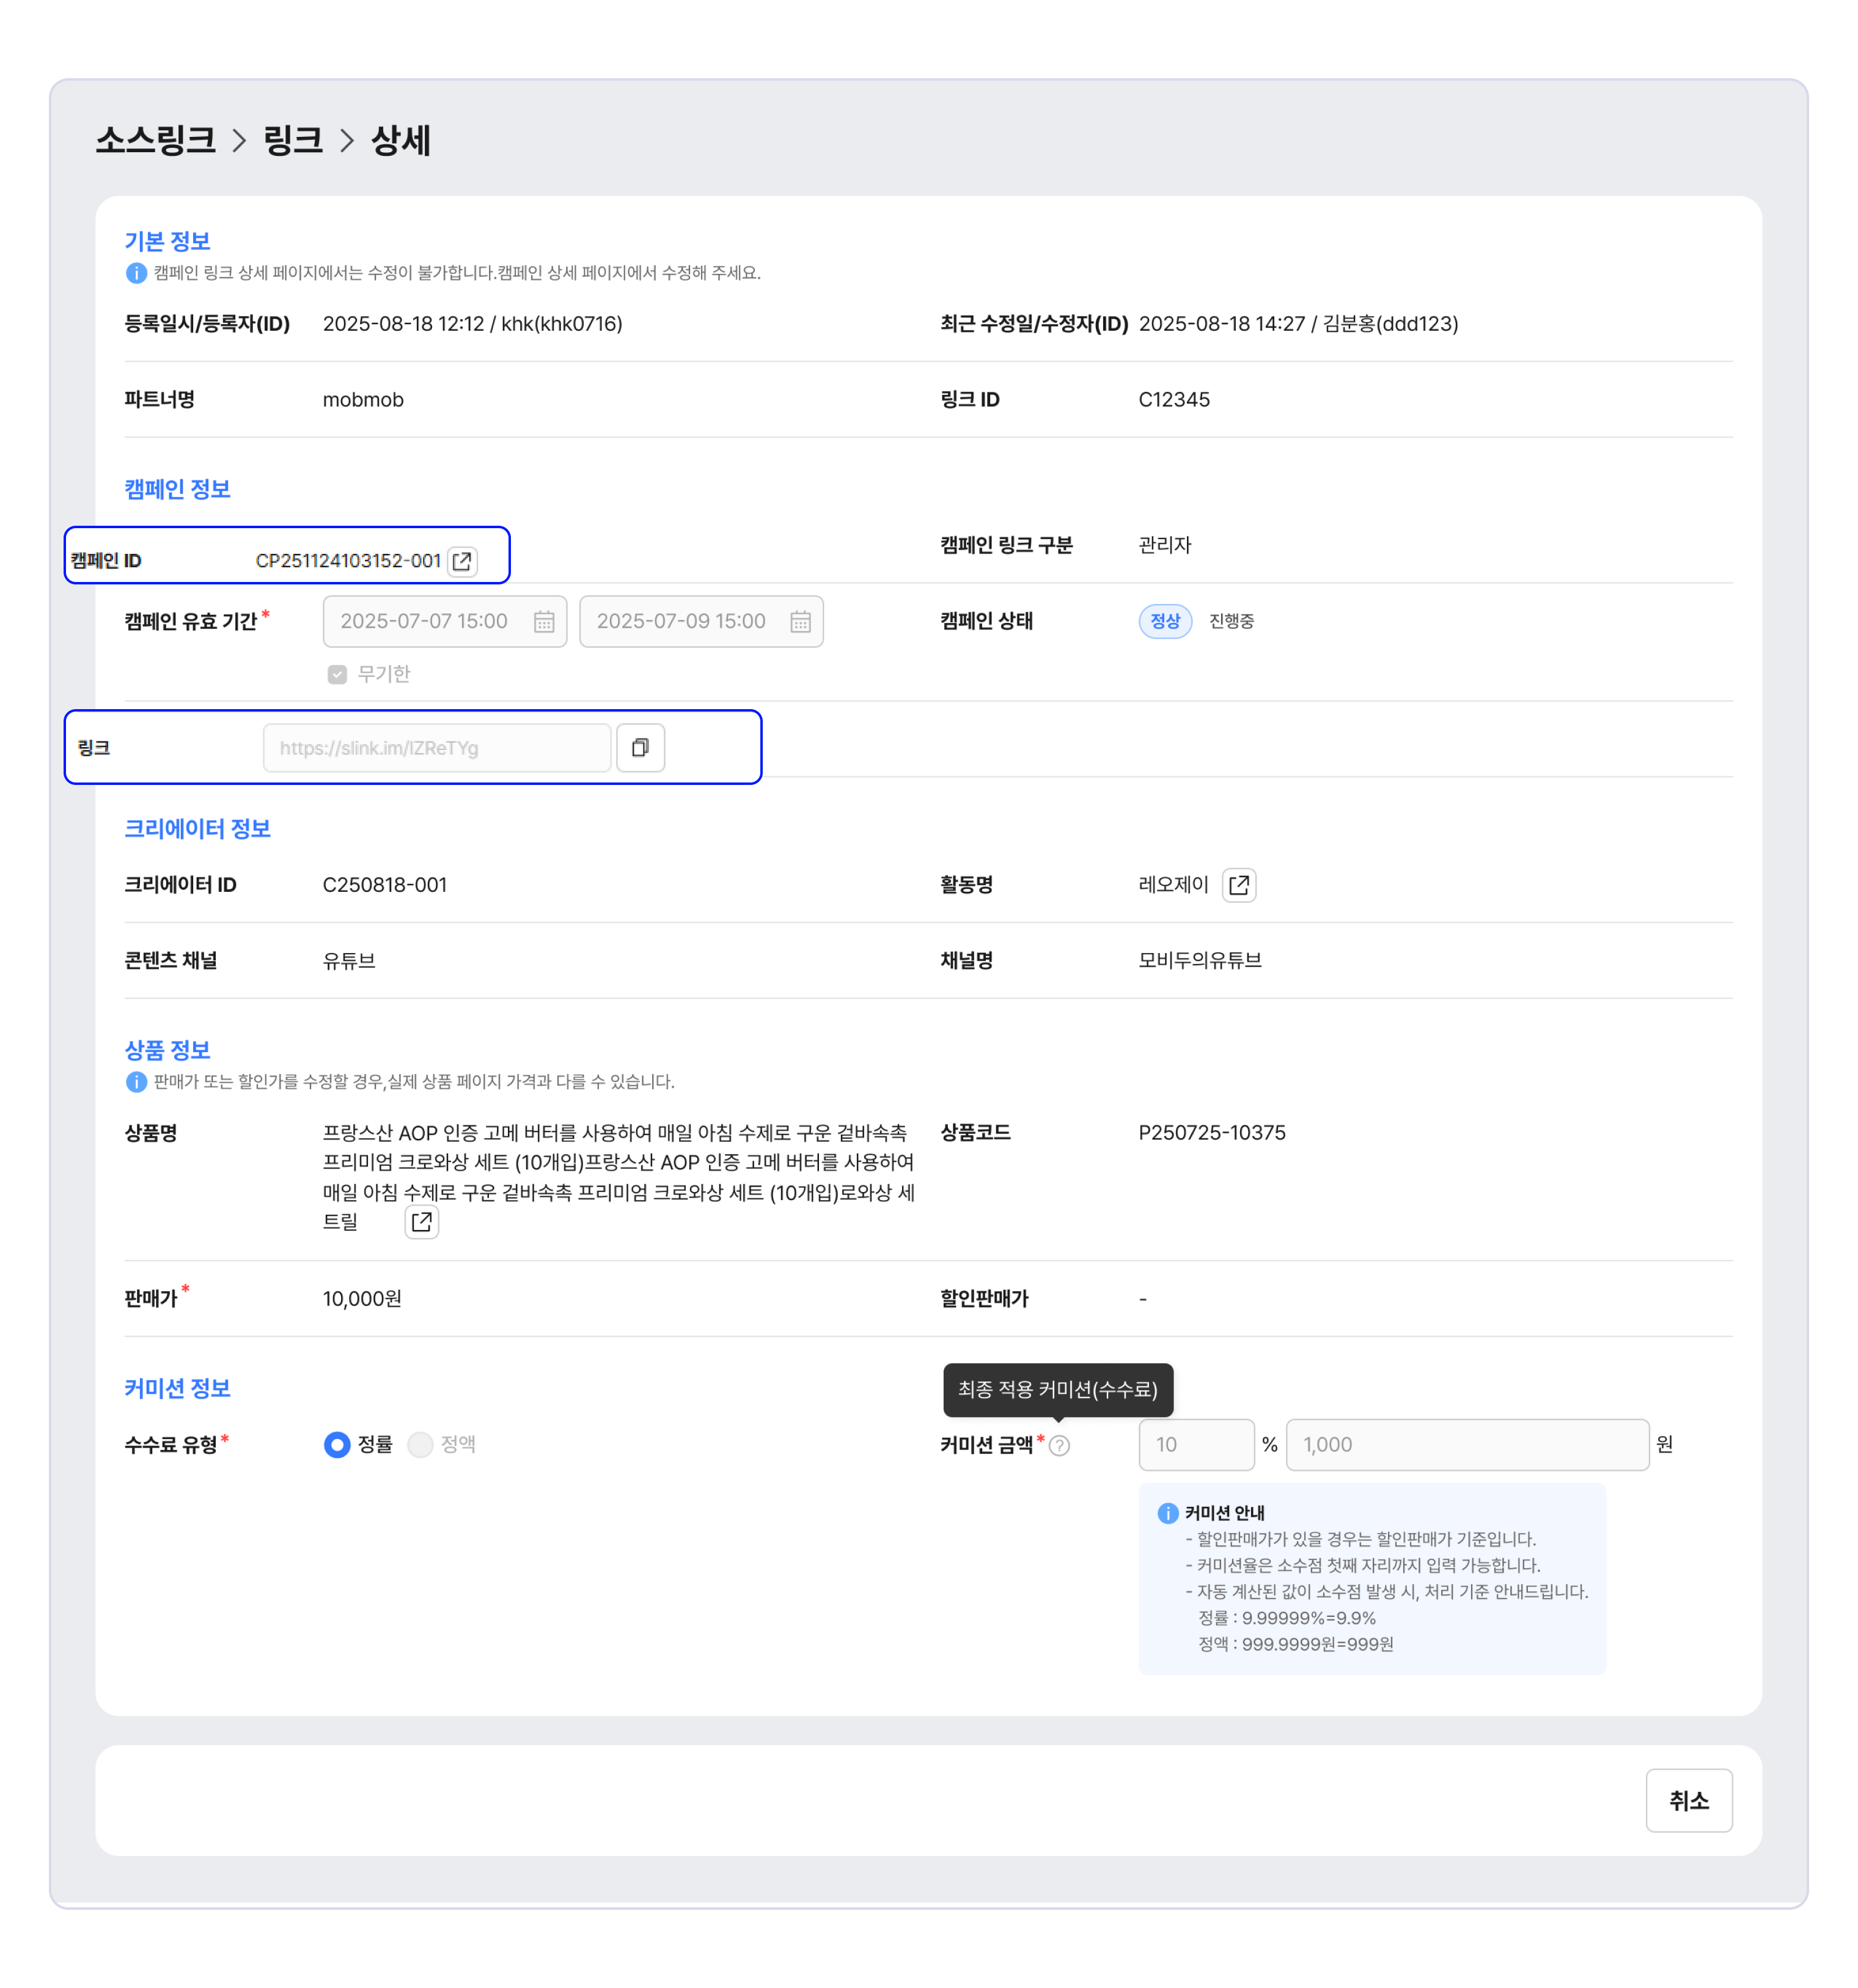1858x1988 pixels.
Task: Click the 커미션 안내 info icon
Action: tap(1167, 1513)
